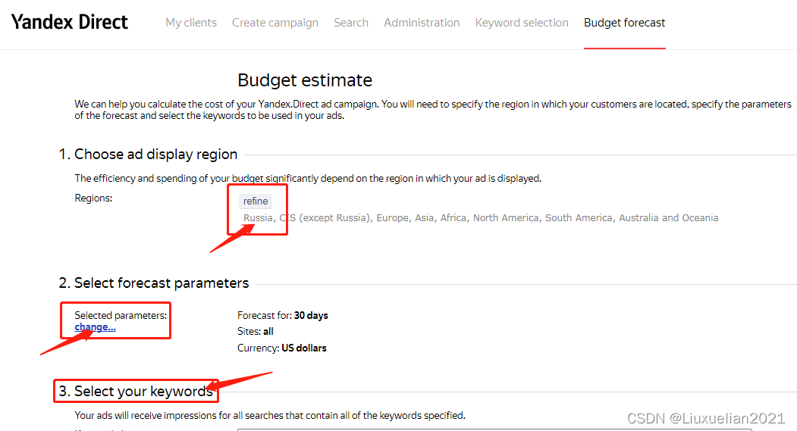Go to Create campaign
797x431 pixels.
[275, 23]
